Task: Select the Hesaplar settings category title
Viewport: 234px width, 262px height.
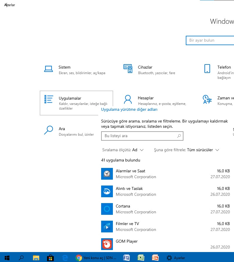Action: point(146,98)
